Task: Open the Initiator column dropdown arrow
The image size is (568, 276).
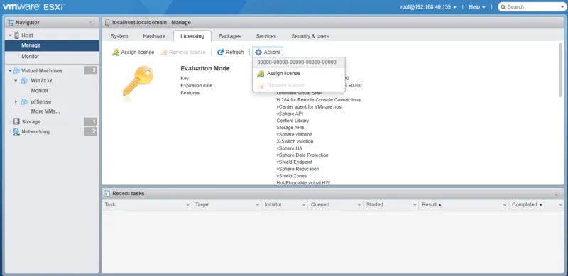Action: 304,204
